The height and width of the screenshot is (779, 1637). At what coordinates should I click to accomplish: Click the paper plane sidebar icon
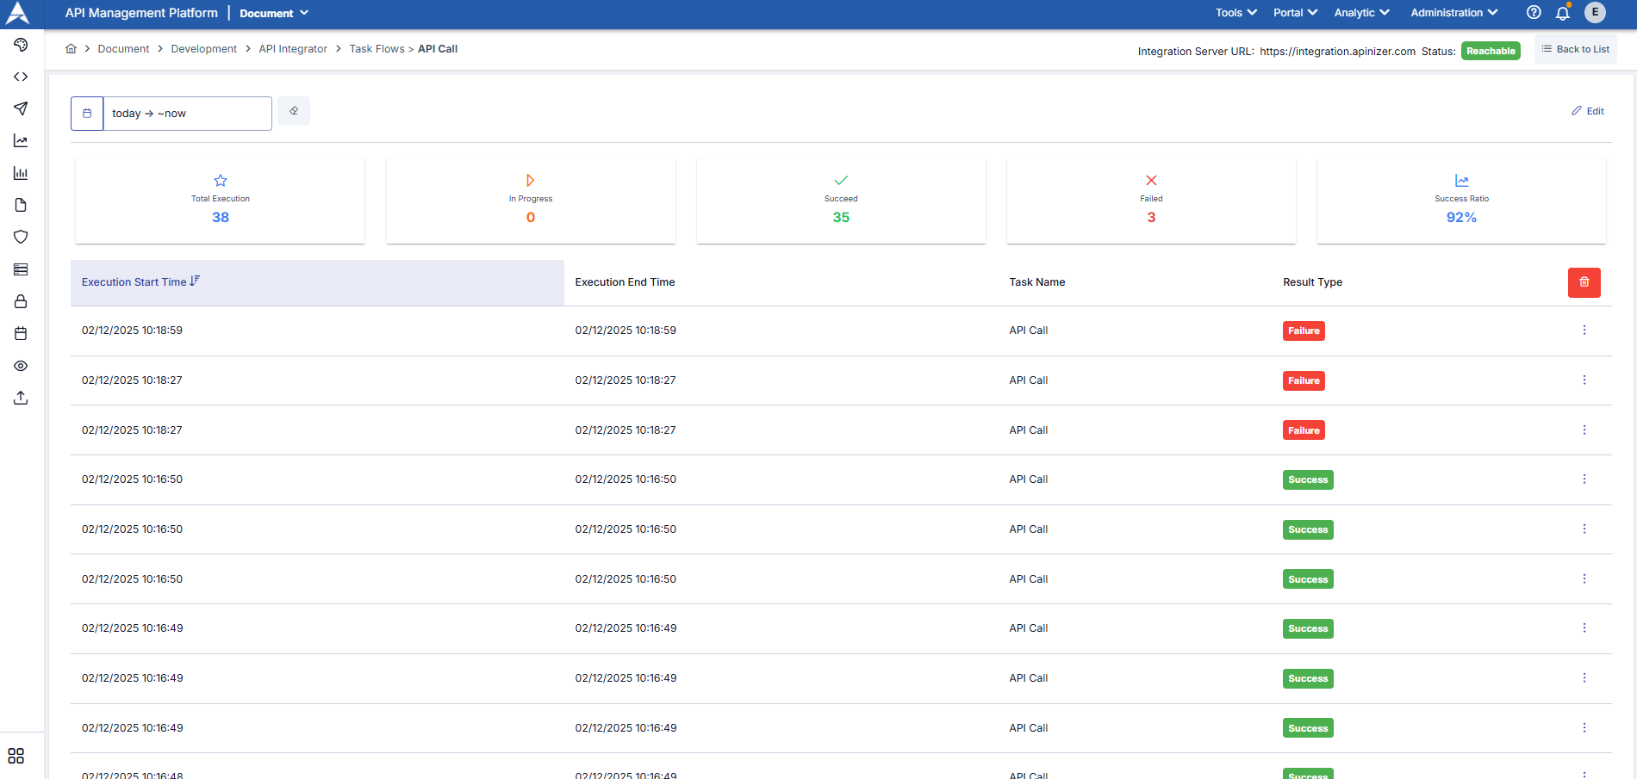[21, 108]
